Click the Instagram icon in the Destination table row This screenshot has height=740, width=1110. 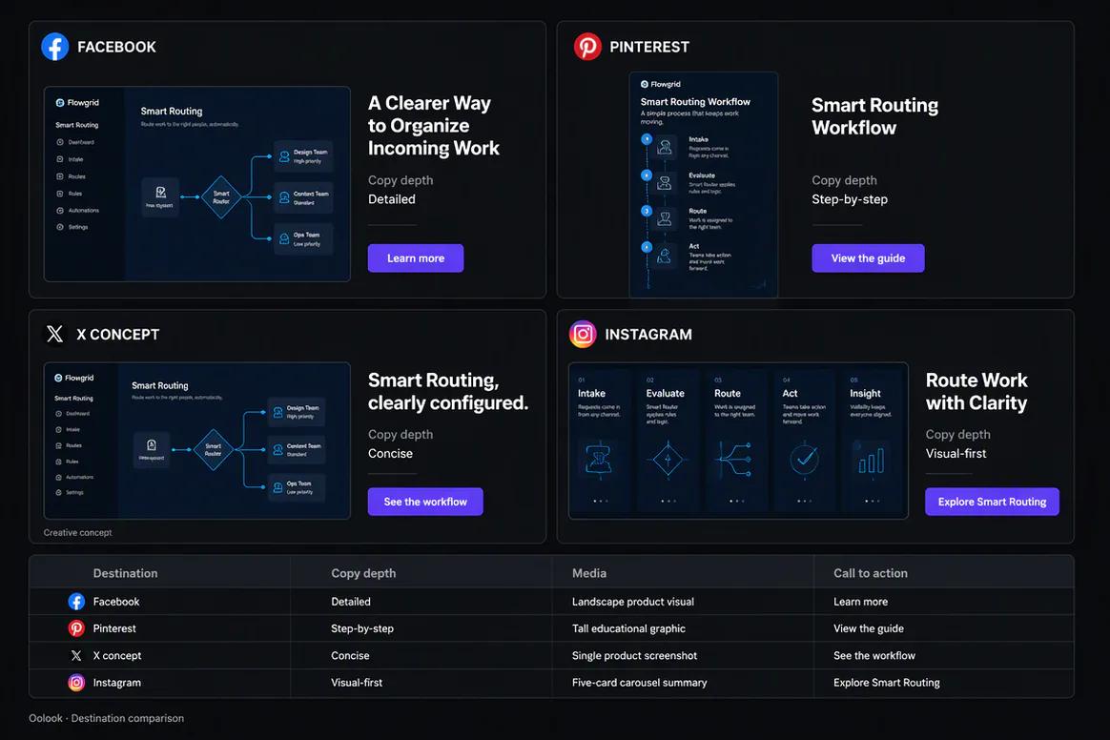click(76, 683)
